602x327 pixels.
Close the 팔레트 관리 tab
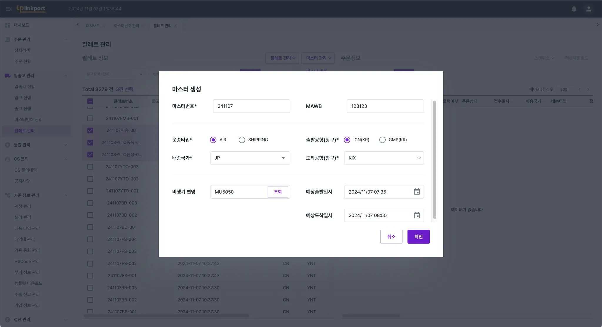175,26
